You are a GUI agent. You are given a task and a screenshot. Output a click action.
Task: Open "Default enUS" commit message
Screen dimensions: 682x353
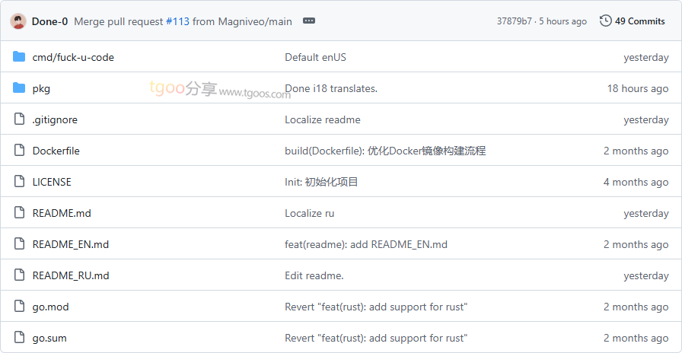pyautogui.click(x=315, y=57)
